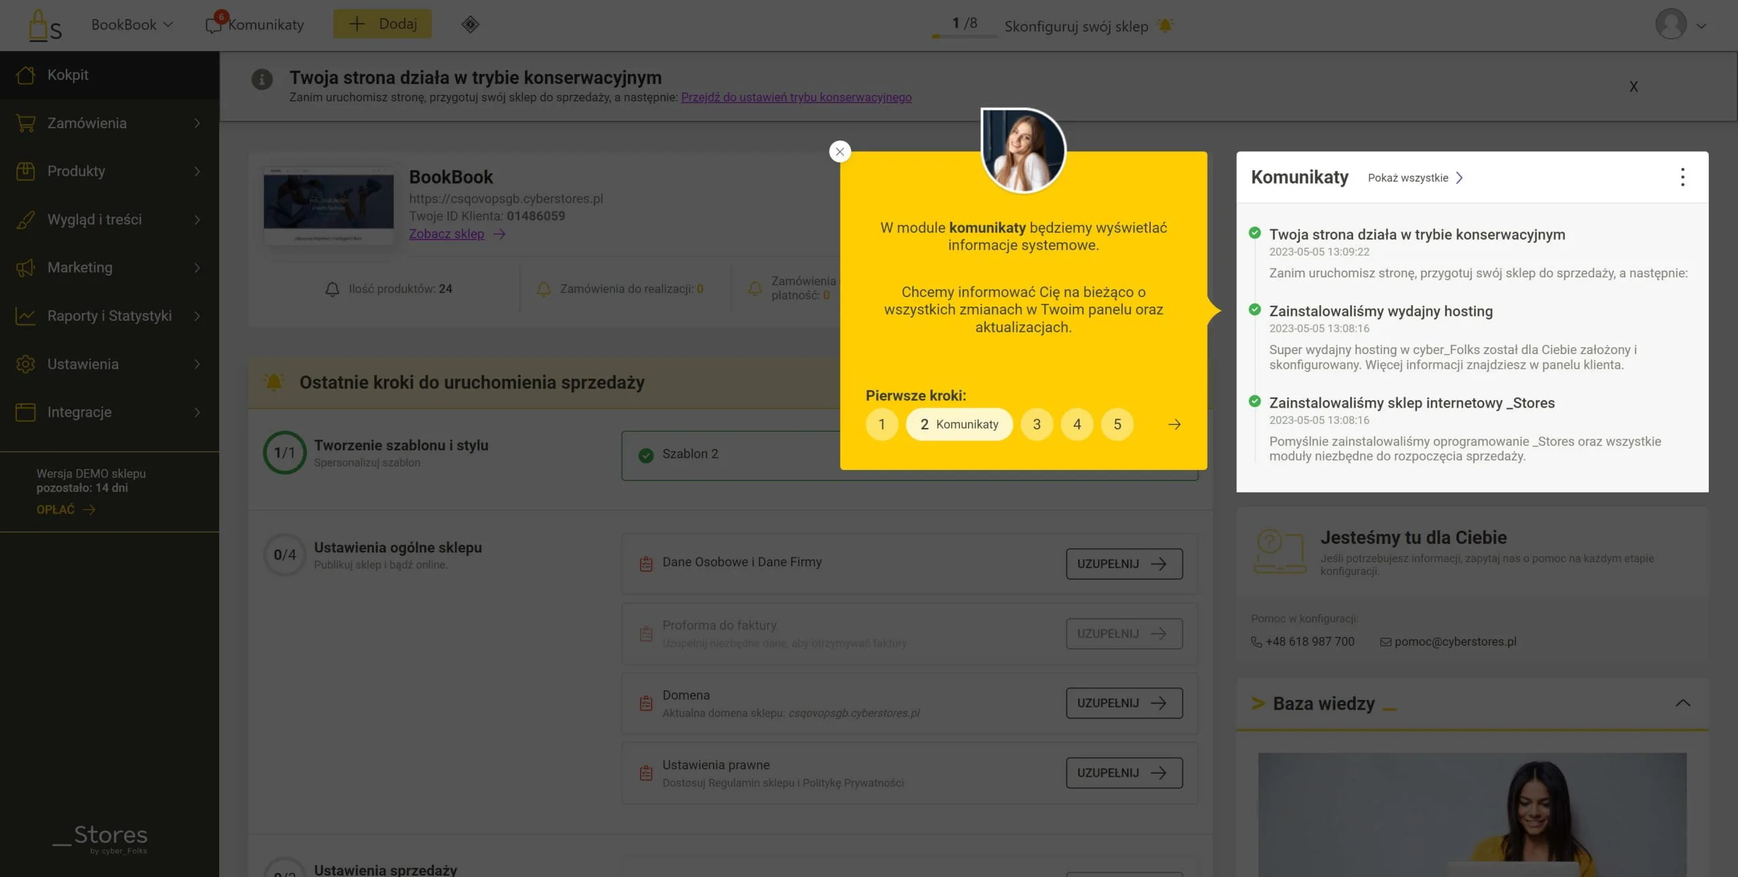Viewport: 1738px width, 877px height.
Task: Click bell icon next to Ilość produktów
Action: (332, 289)
